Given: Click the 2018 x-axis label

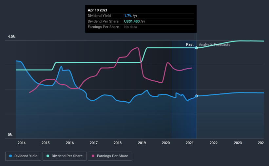Looking at the screenshot, I should [118, 143].
